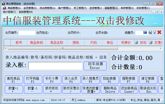This screenshot has width=165, height=104.
Task: Click the edit icon beside 实售价 column
Action: click(x=151, y=43)
